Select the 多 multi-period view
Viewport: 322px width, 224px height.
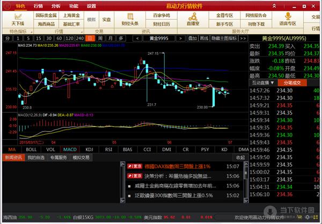coord(121,38)
